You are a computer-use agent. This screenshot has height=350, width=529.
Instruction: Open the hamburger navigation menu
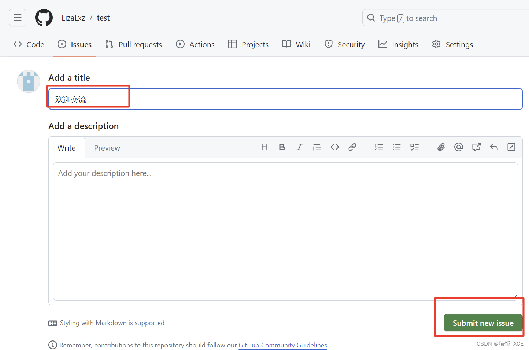pos(18,18)
